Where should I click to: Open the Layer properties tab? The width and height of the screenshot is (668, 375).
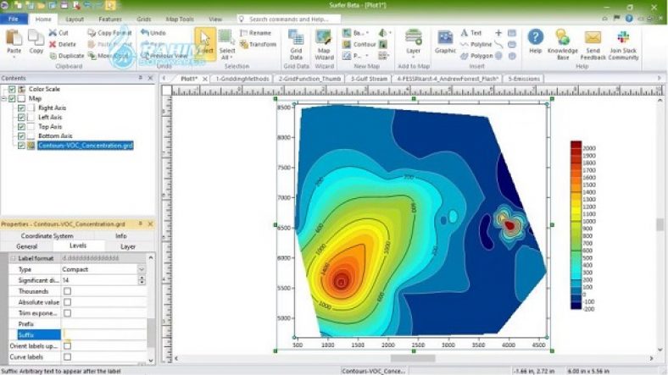[128, 246]
